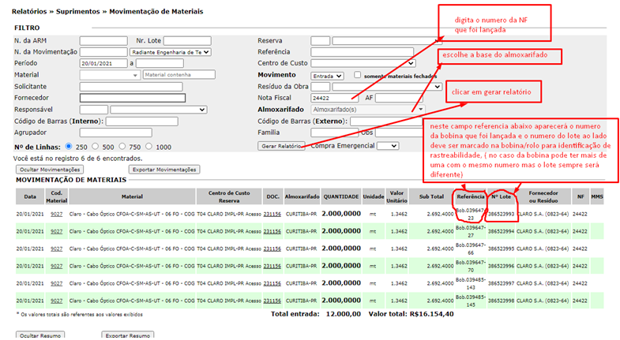Enable 'somente materiais fechados' checkbox
The image size is (620, 340).
pos(358,75)
